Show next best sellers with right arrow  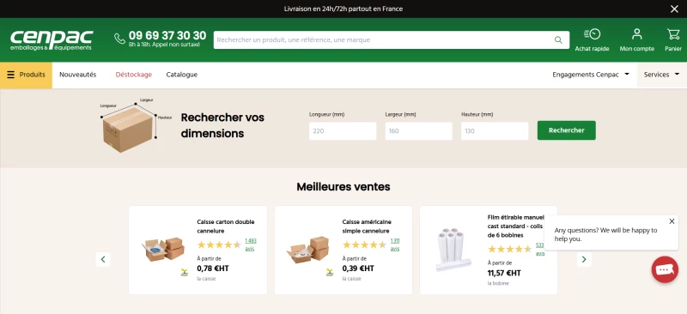click(584, 259)
